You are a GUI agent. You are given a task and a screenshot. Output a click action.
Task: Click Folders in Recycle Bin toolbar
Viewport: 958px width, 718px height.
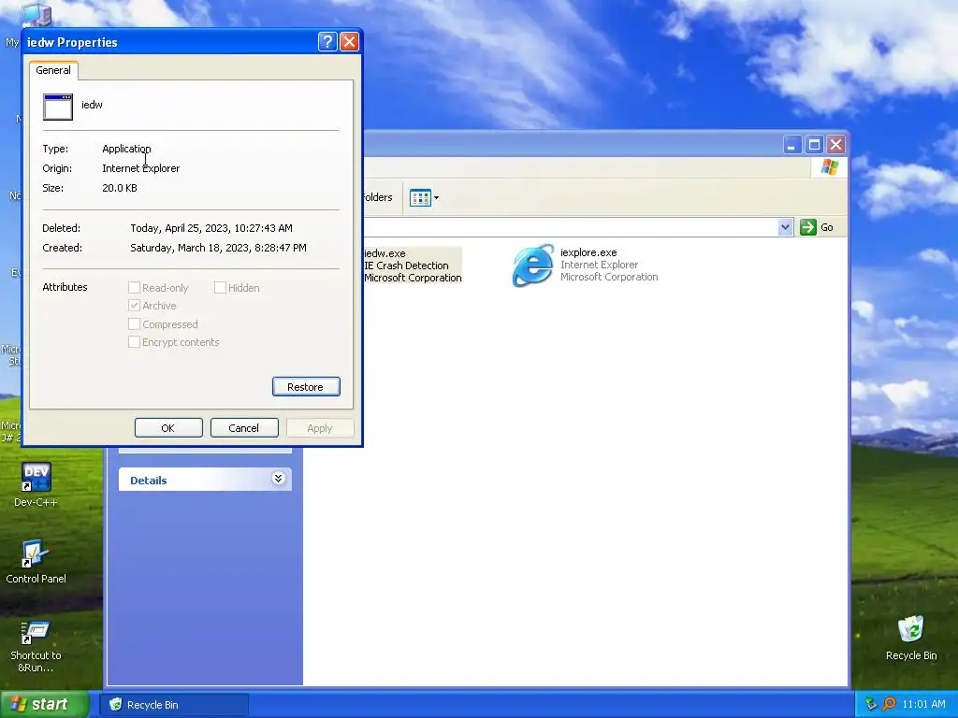pyautogui.click(x=378, y=197)
